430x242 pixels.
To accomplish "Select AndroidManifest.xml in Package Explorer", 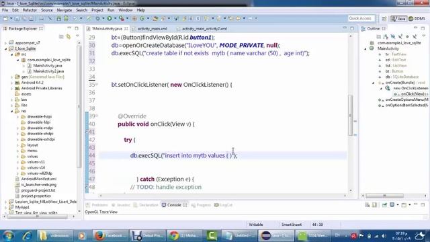I will tap(39, 179).
